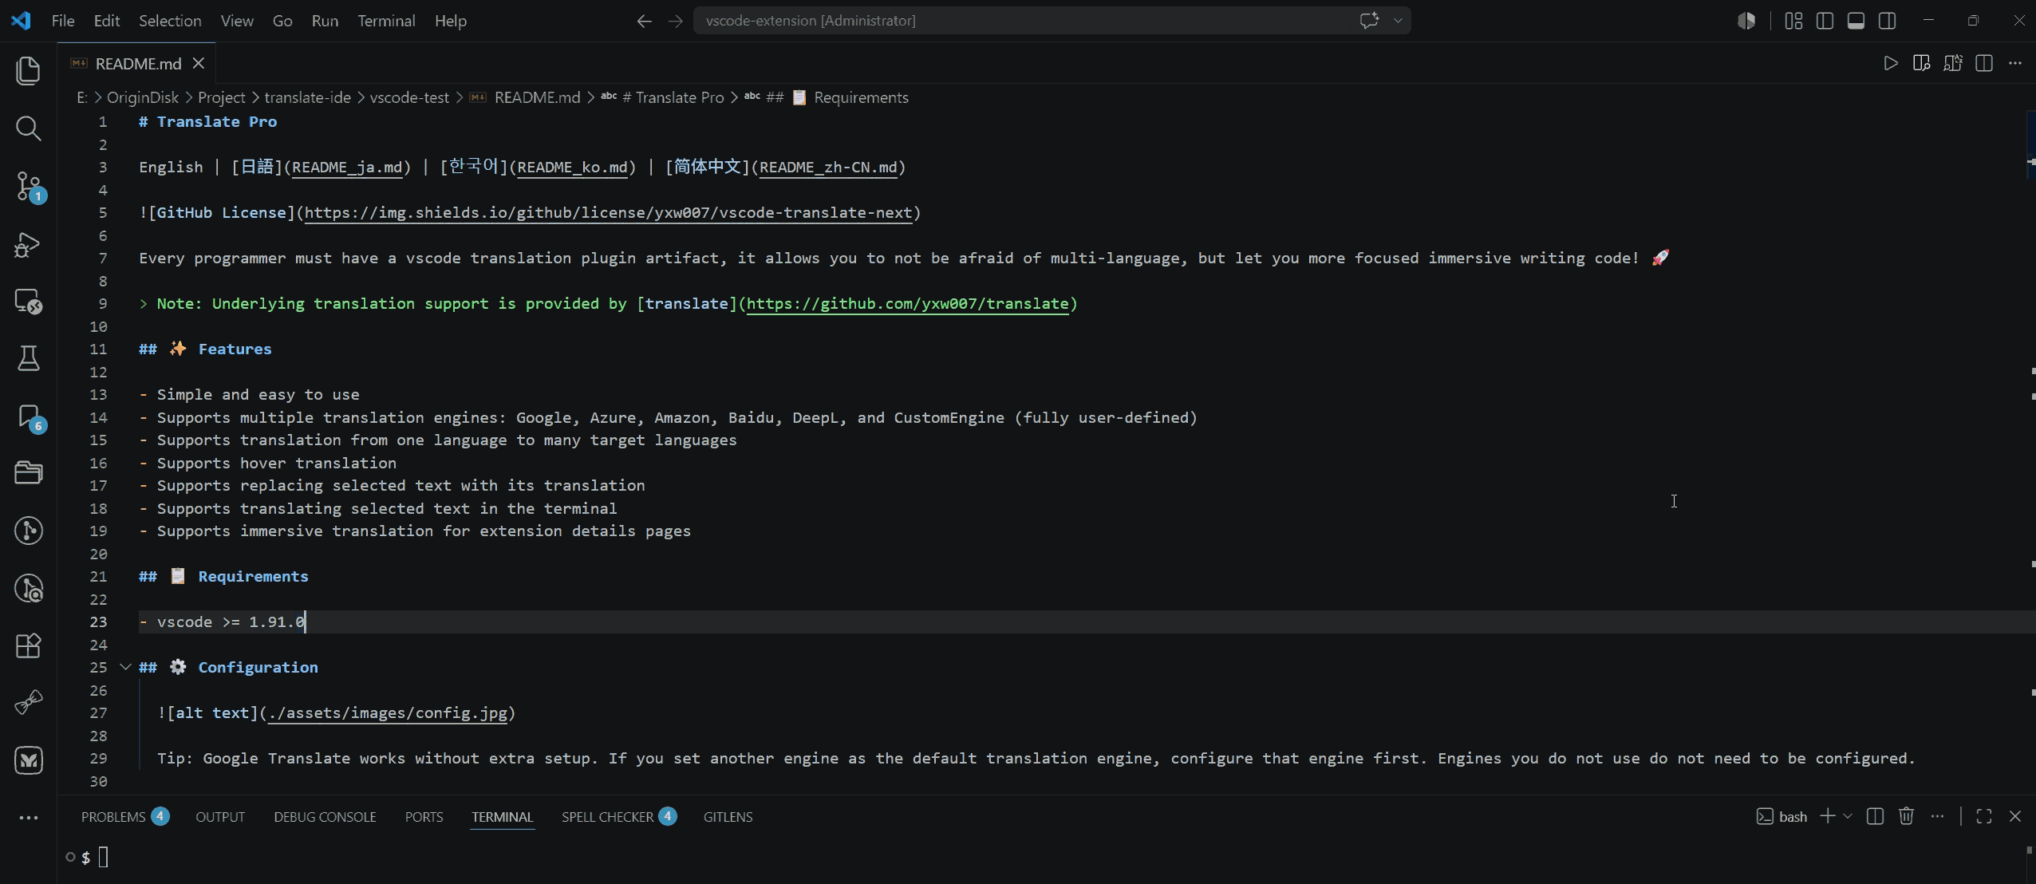This screenshot has height=884, width=2036.
Task: Open markdown preview to the side
Action: point(1922,63)
